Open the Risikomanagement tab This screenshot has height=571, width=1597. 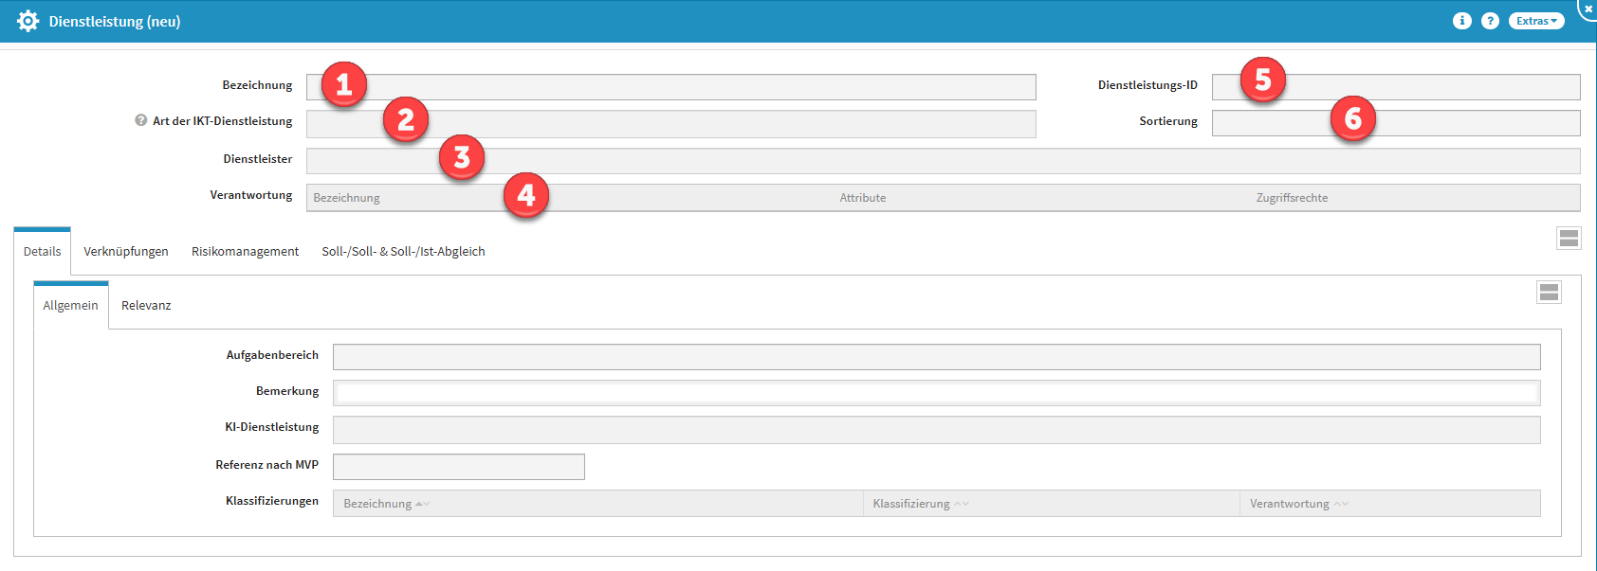click(245, 251)
